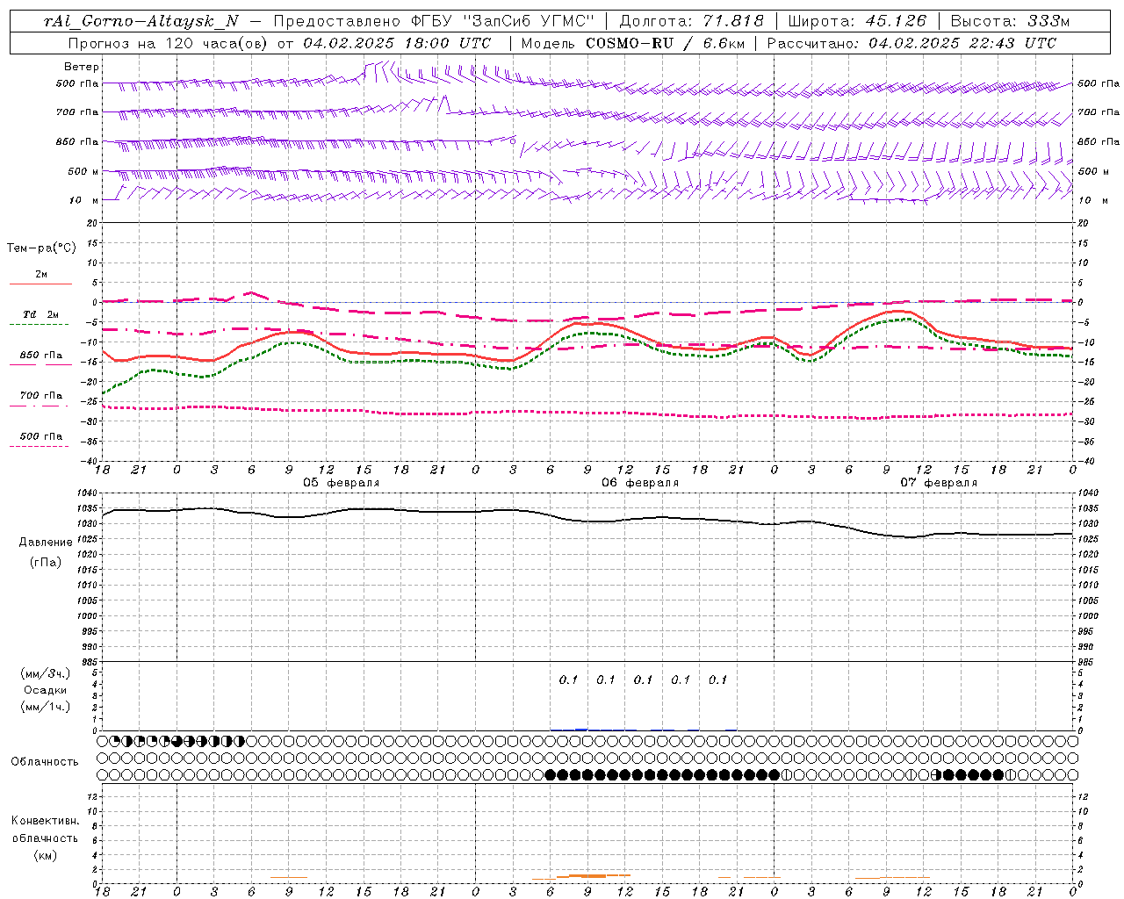
Task: Click the orange convective cloud patch on 06 февраля
Action: [593, 875]
